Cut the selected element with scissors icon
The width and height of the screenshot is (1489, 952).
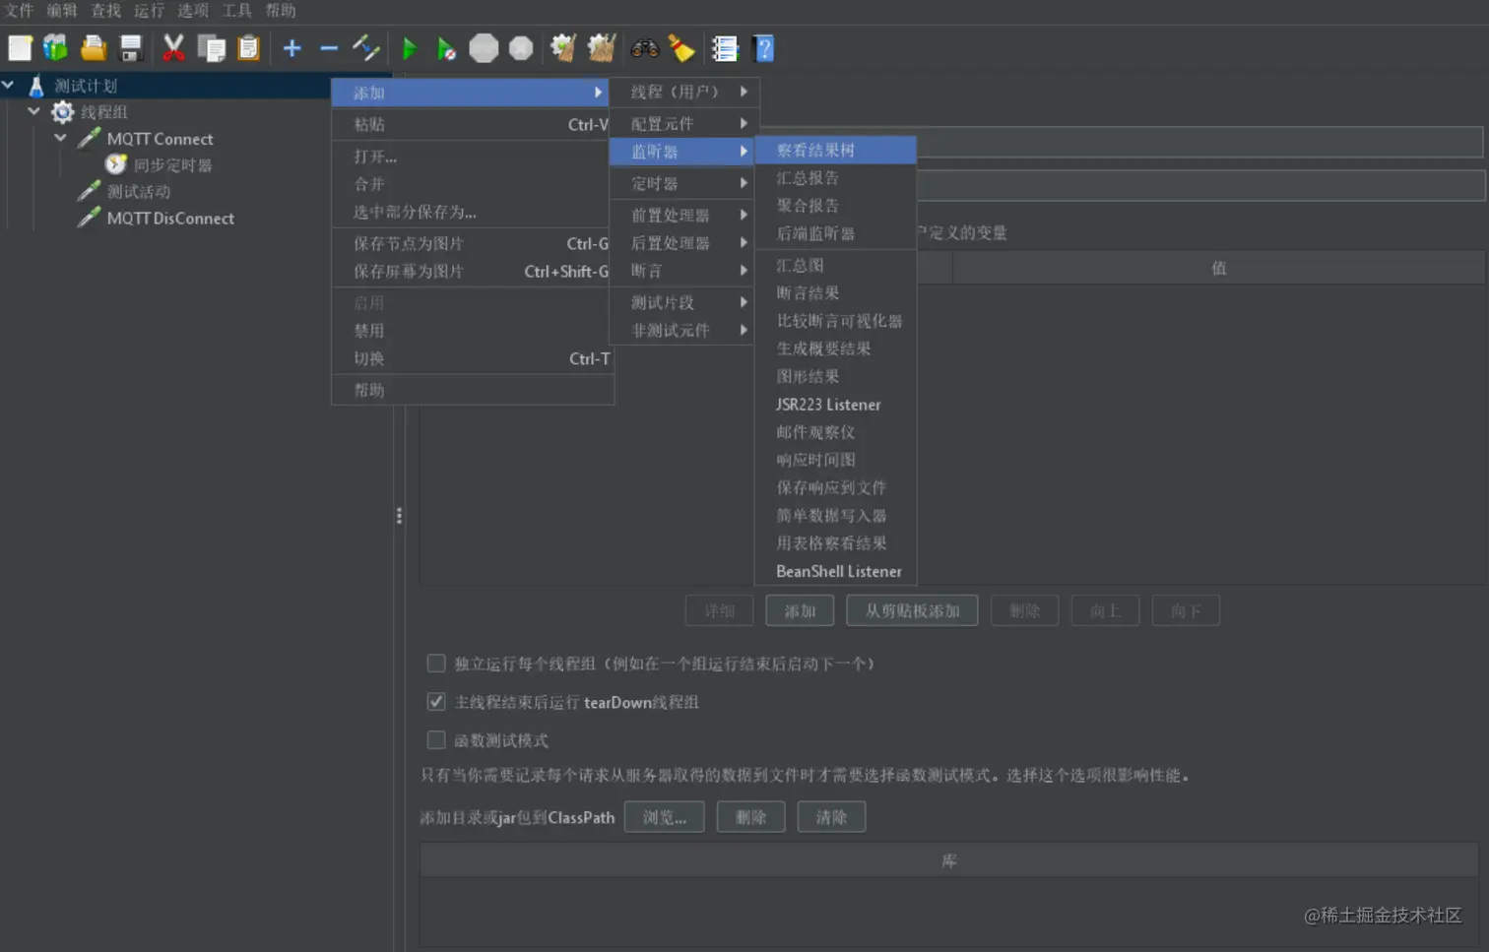point(174,46)
